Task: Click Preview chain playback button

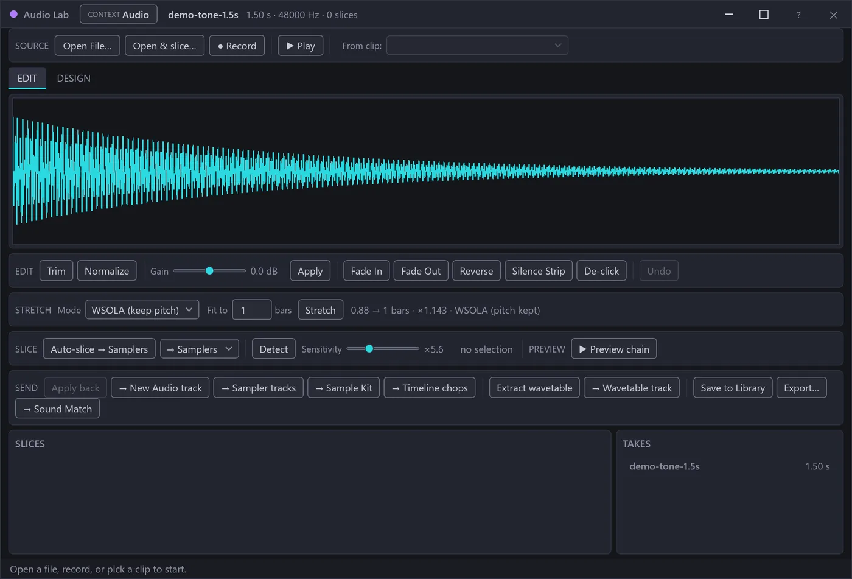Action: click(x=613, y=349)
